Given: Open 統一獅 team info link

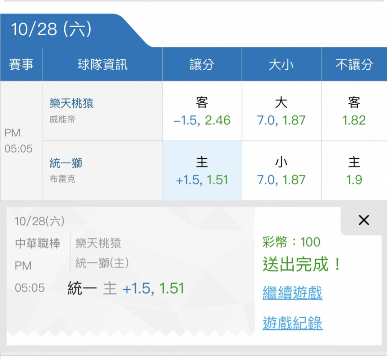Looking at the screenshot, I should point(66,163).
